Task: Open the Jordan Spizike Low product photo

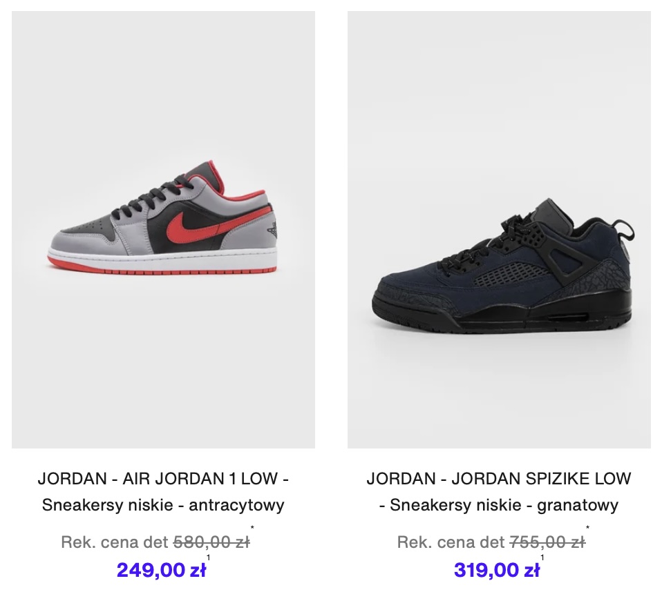Action: tap(499, 230)
